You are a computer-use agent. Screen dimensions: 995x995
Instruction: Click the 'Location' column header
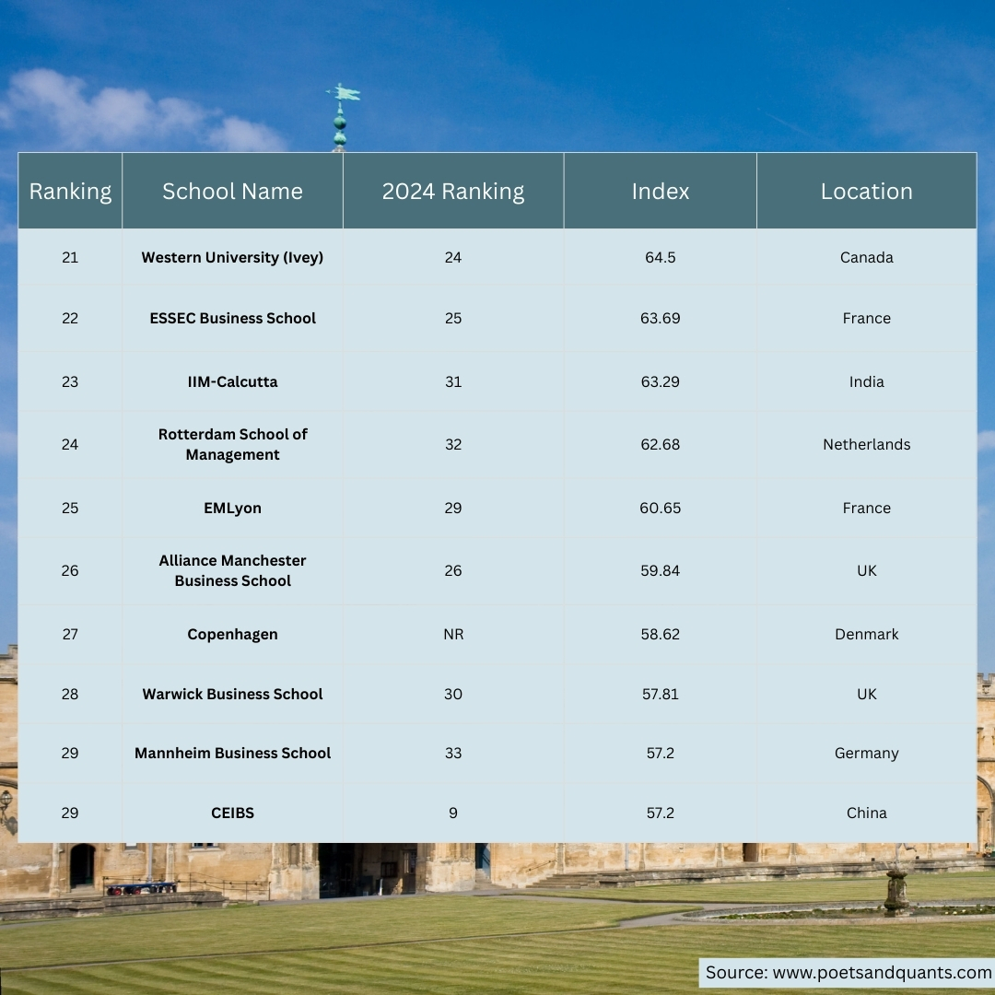(866, 191)
